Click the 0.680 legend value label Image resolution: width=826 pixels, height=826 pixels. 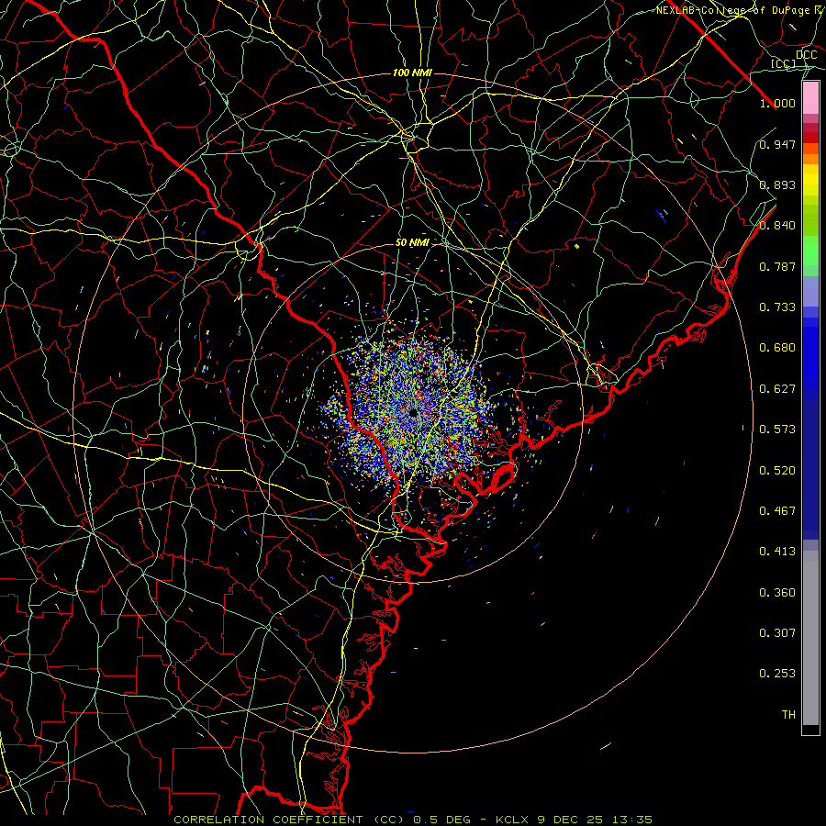coord(777,348)
